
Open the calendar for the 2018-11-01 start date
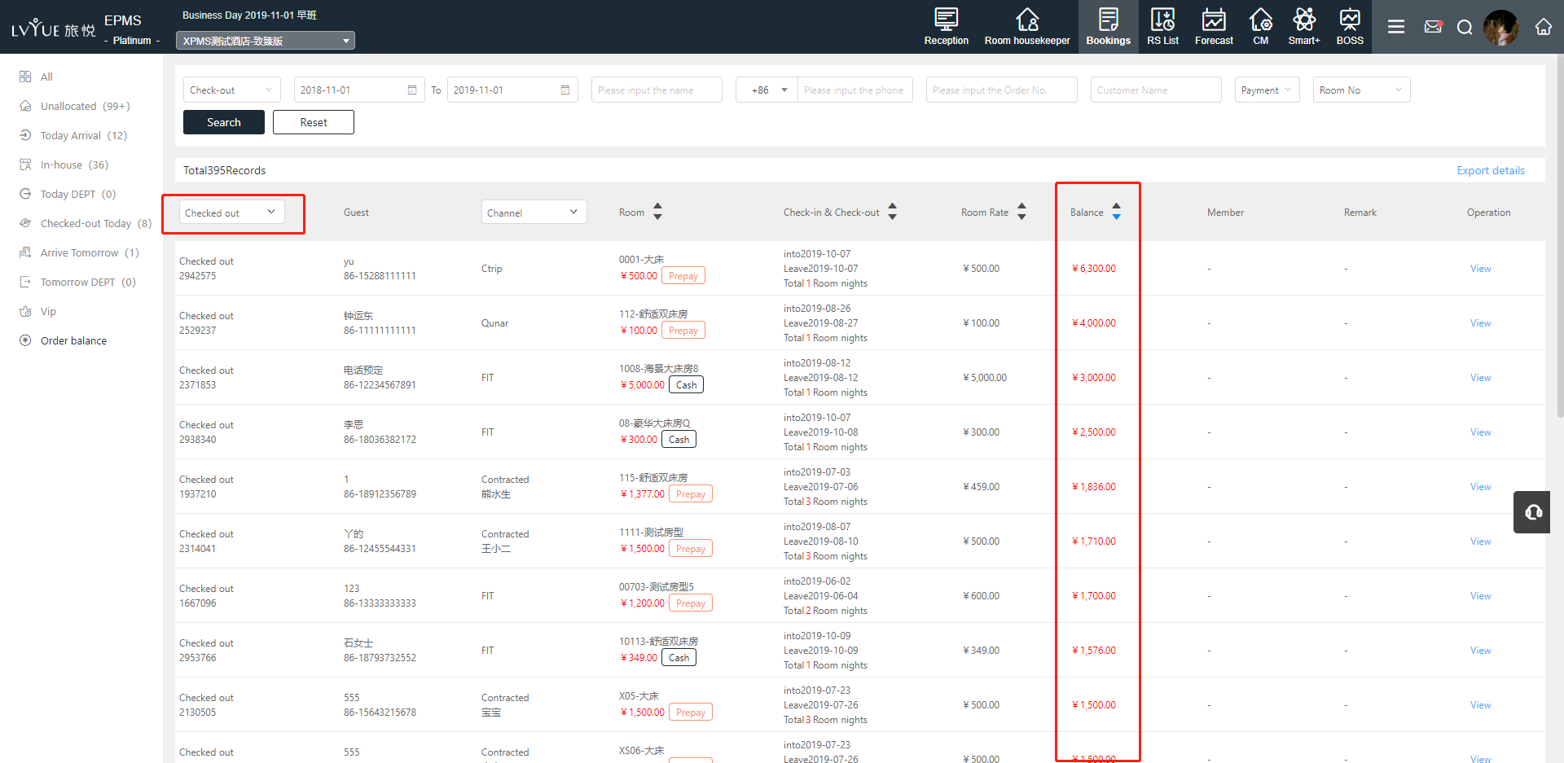[x=412, y=90]
